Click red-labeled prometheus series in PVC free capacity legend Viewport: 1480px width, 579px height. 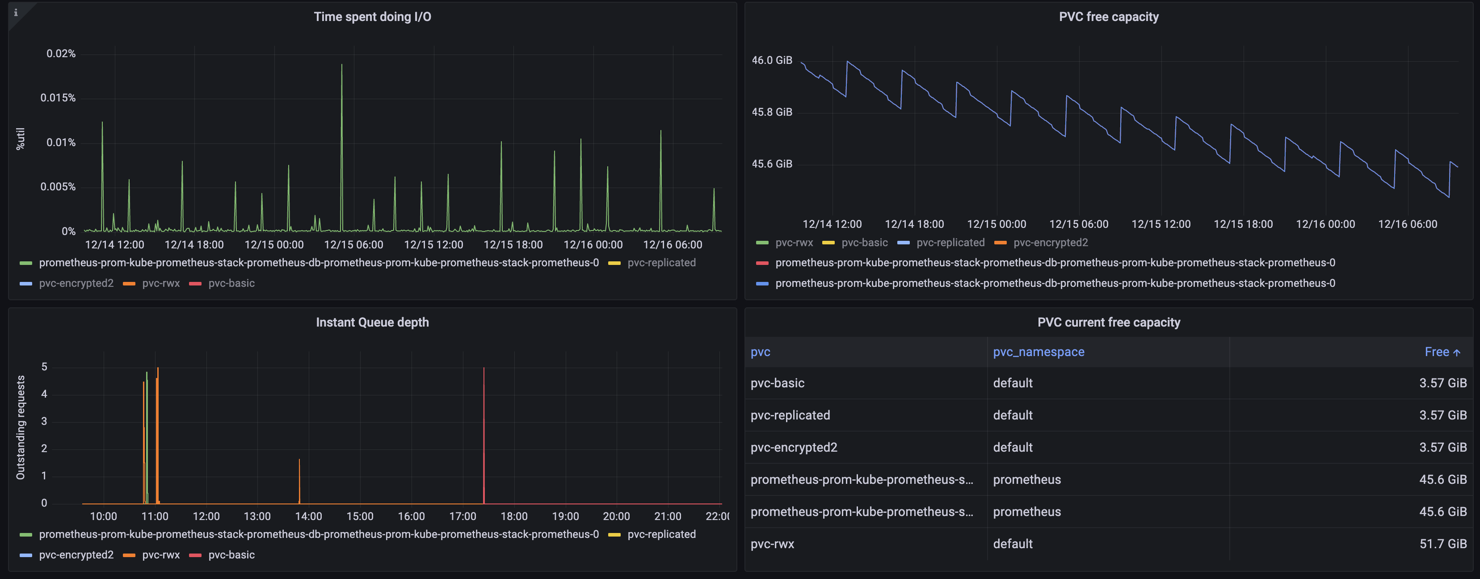point(1055,263)
